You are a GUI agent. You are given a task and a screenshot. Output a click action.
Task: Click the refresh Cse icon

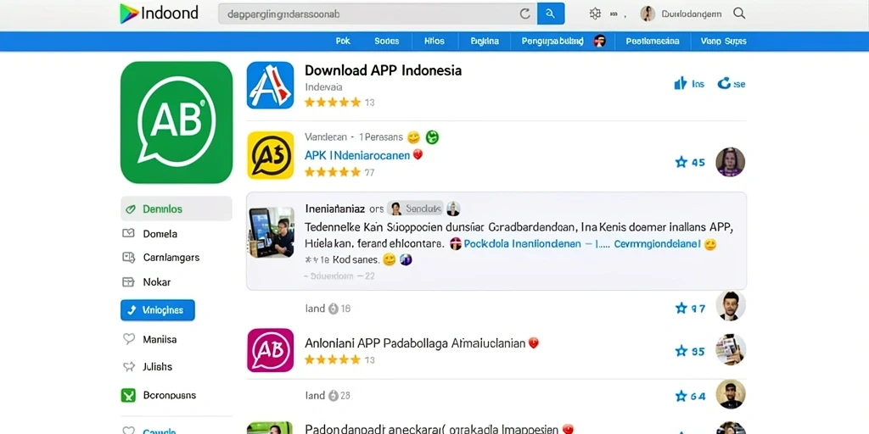pos(731,84)
